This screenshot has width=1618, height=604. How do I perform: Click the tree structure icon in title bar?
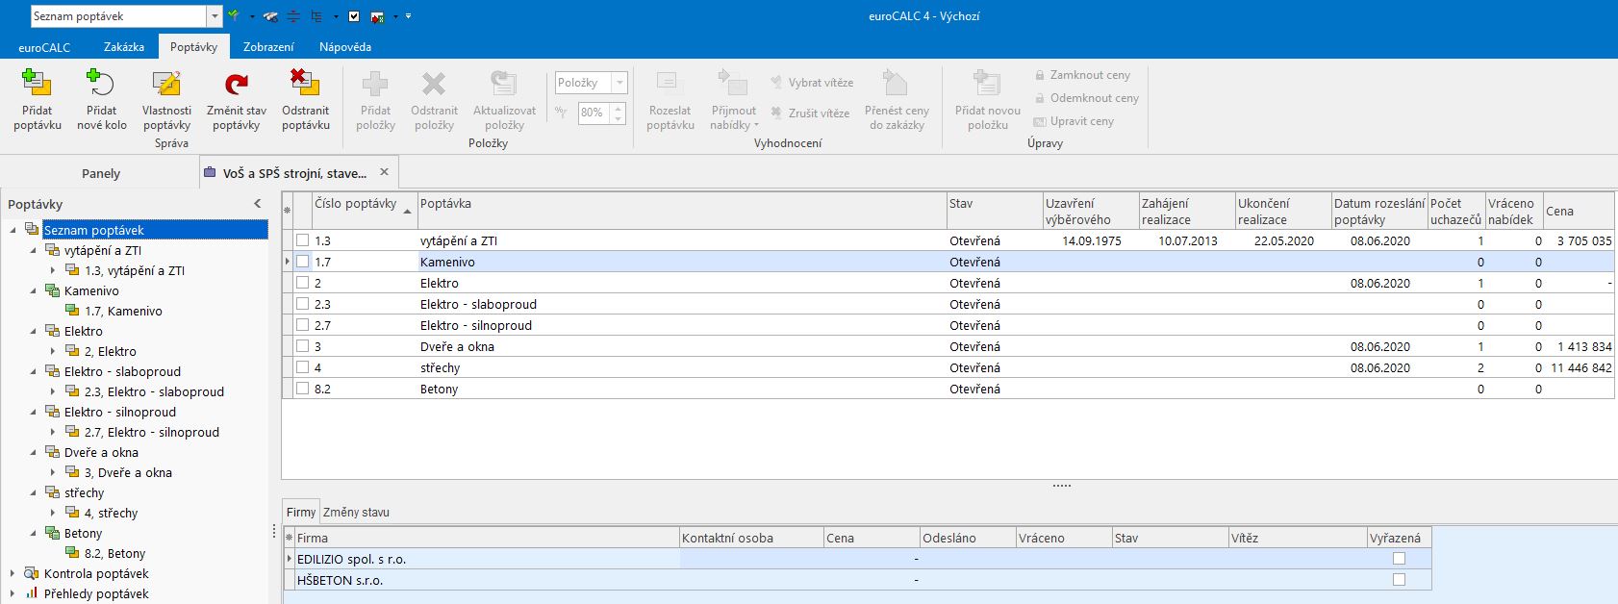click(316, 16)
